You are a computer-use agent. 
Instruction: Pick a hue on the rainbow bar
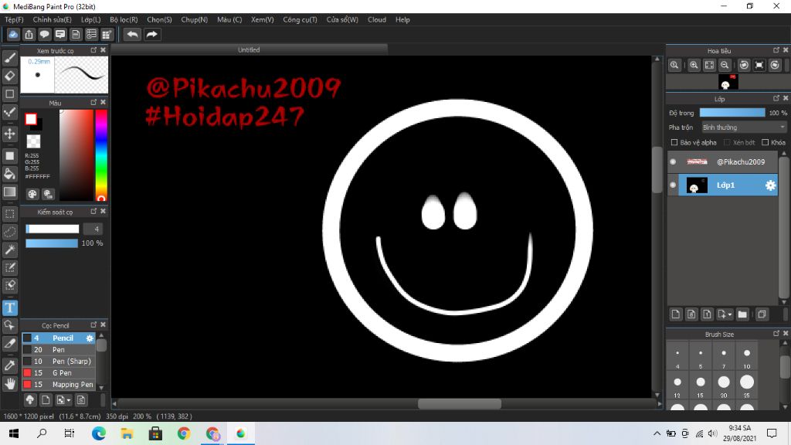101,154
